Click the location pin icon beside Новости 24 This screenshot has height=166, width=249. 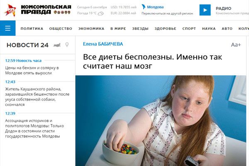pyautogui.click(x=67, y=45)
